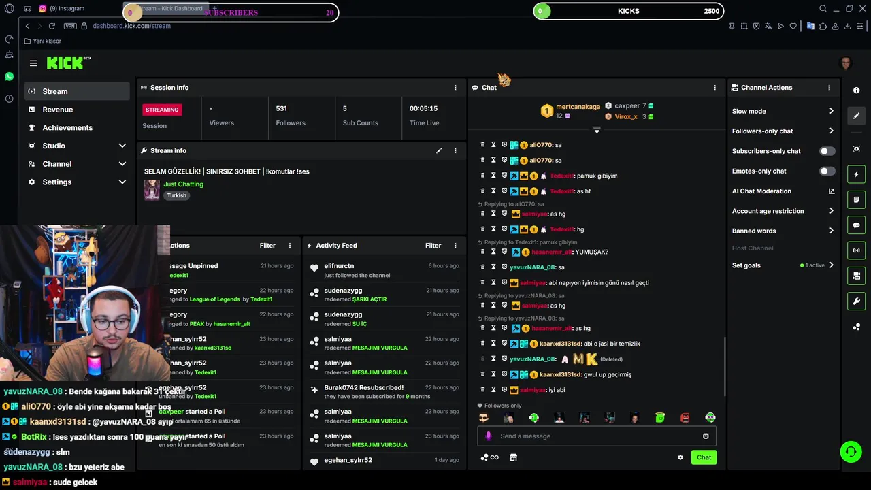Reload the page with the browser refresh button

coord(52,26)
